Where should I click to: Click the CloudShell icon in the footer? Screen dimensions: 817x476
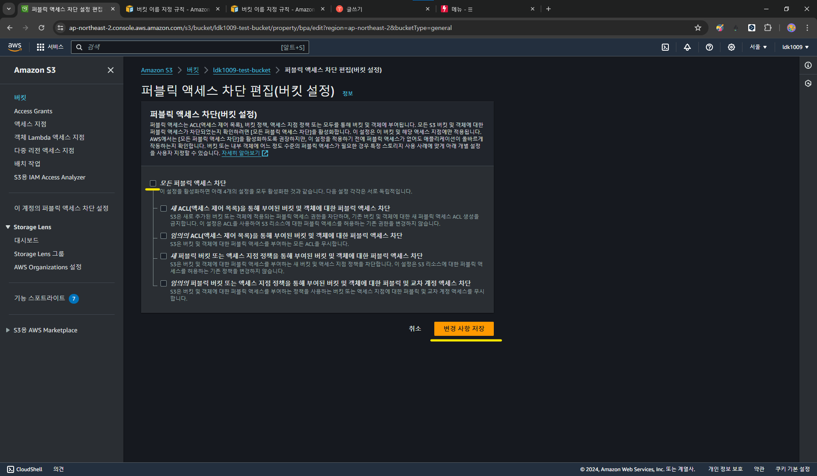(11, 469)
